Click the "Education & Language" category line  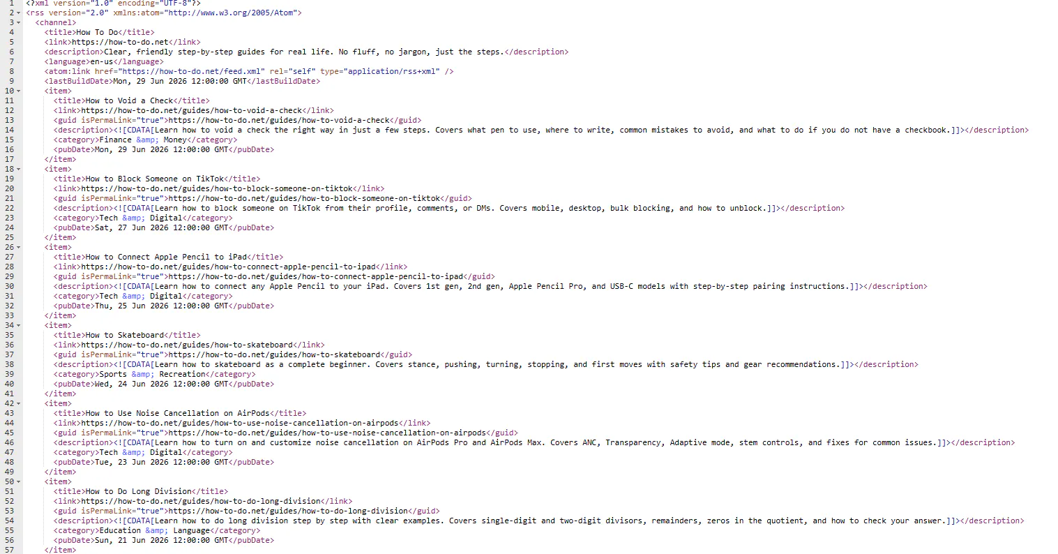point(157,530)
